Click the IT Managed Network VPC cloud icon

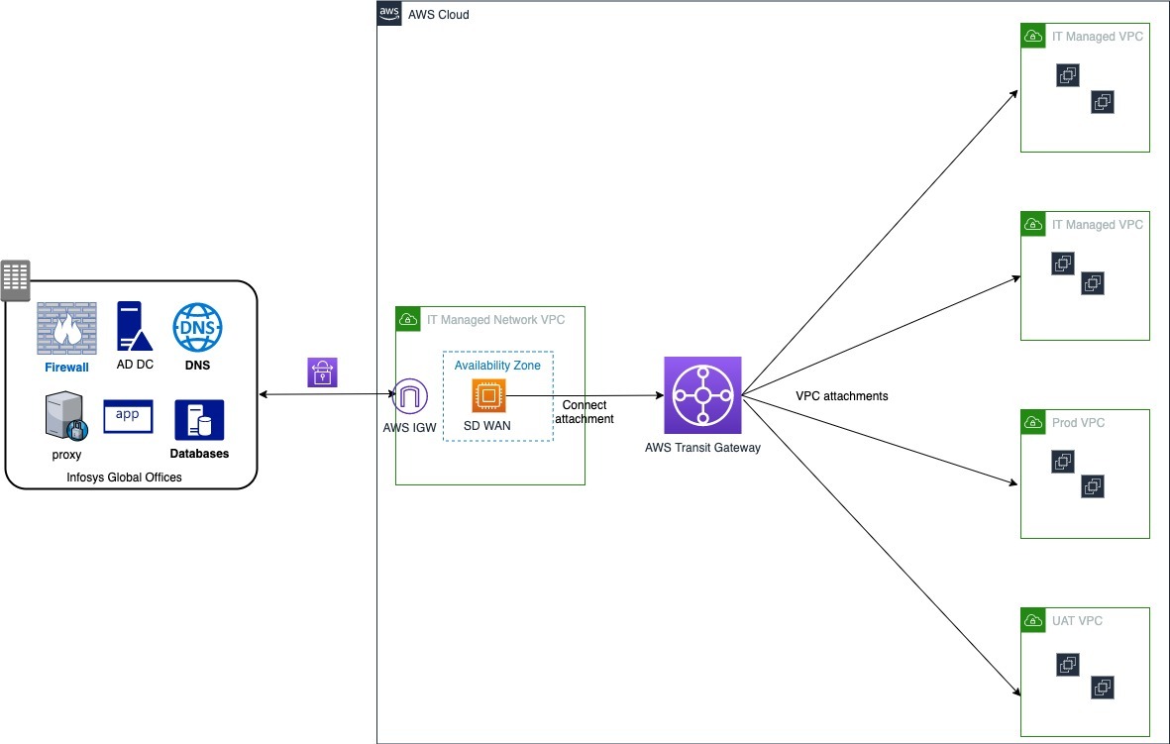coord(408,319)
